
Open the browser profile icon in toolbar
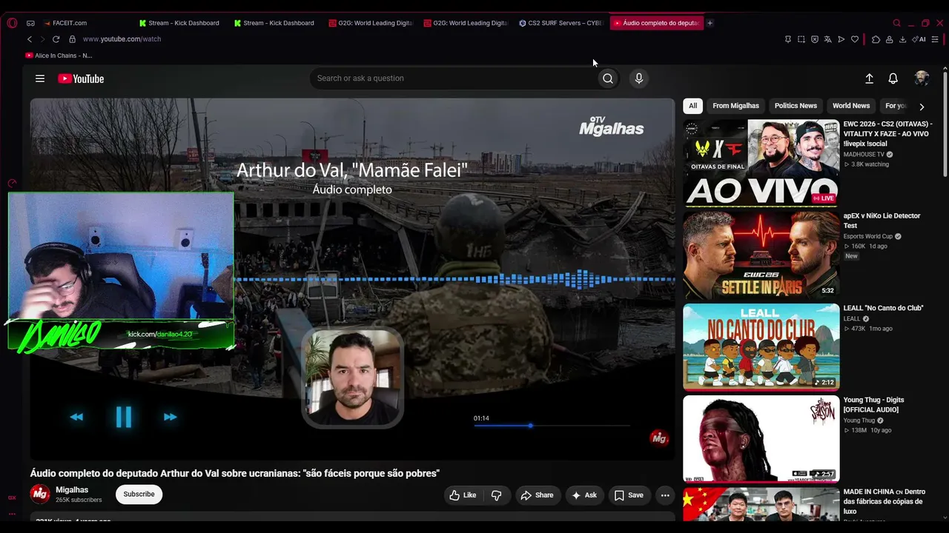(889, 39)
